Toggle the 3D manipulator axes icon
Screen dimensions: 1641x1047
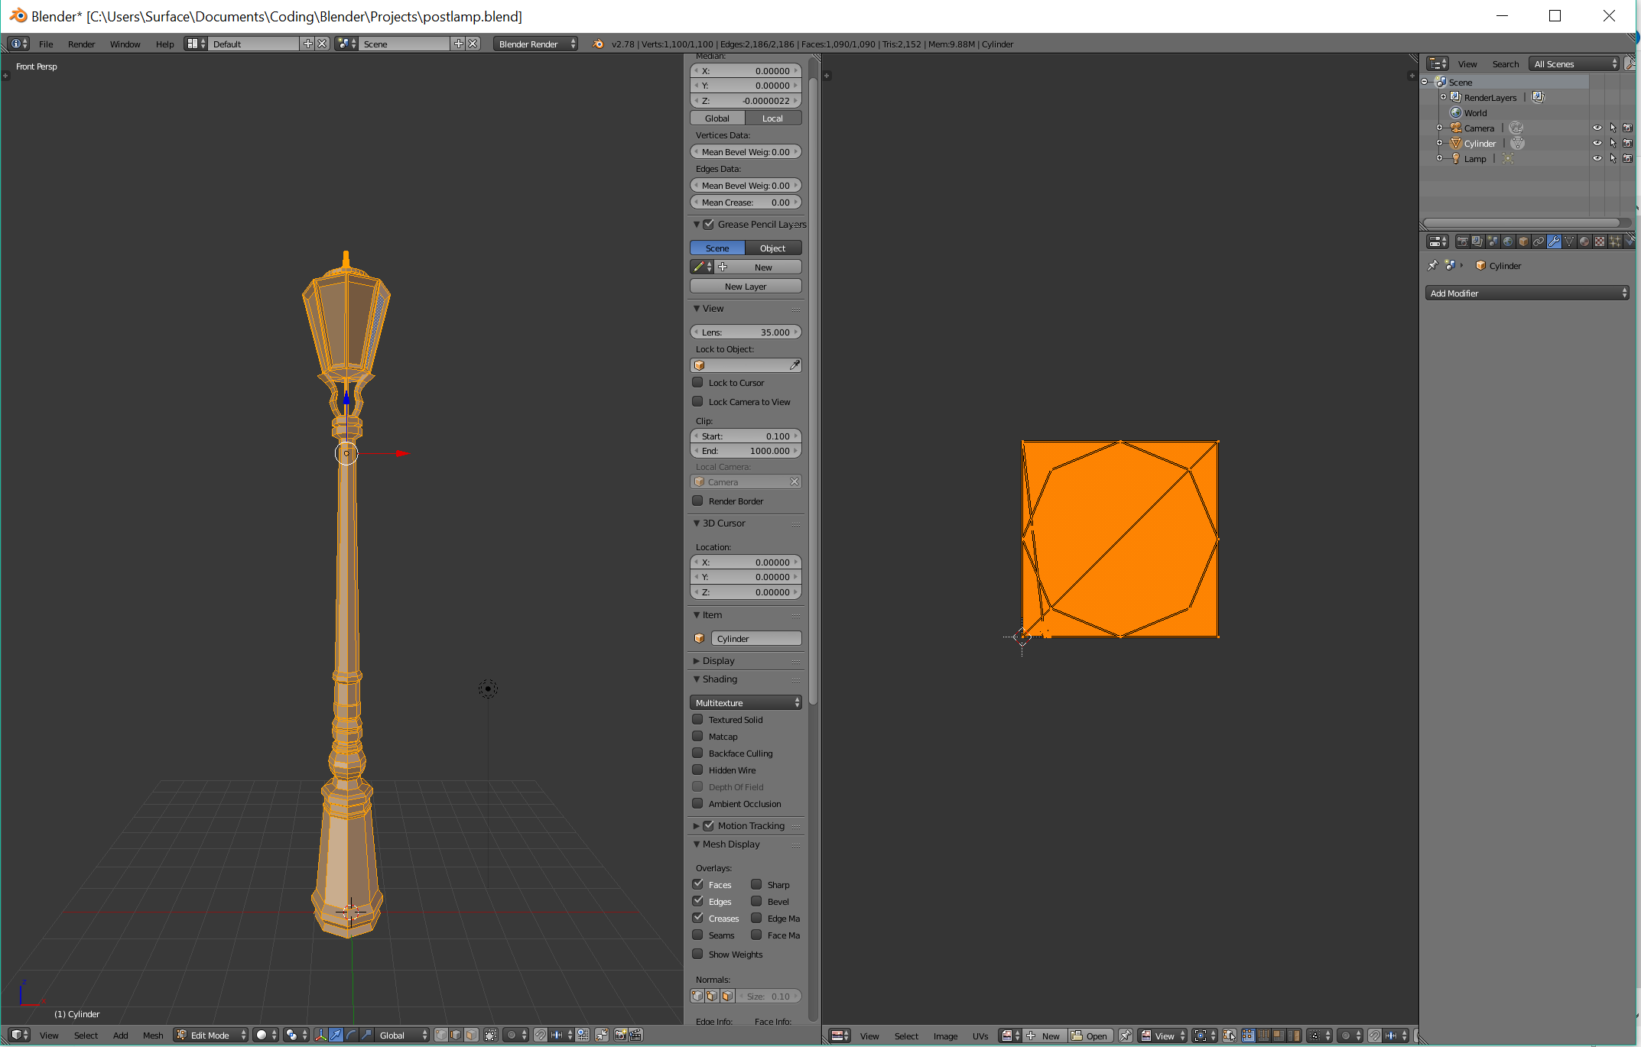(x=320, y=1035)
